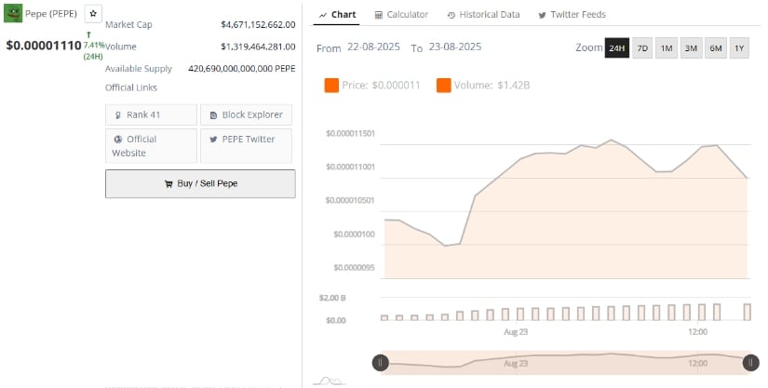The width and height of the screenshot is (768, 388).
Task: Click the Historical Data clock icon
Action: pyautogui.click(x=451, y=15)
